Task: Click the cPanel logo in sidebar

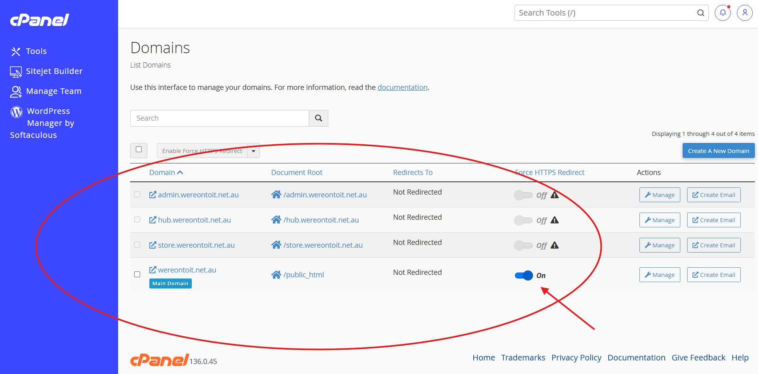Action: pyautogui.click(x=39, y=20)
